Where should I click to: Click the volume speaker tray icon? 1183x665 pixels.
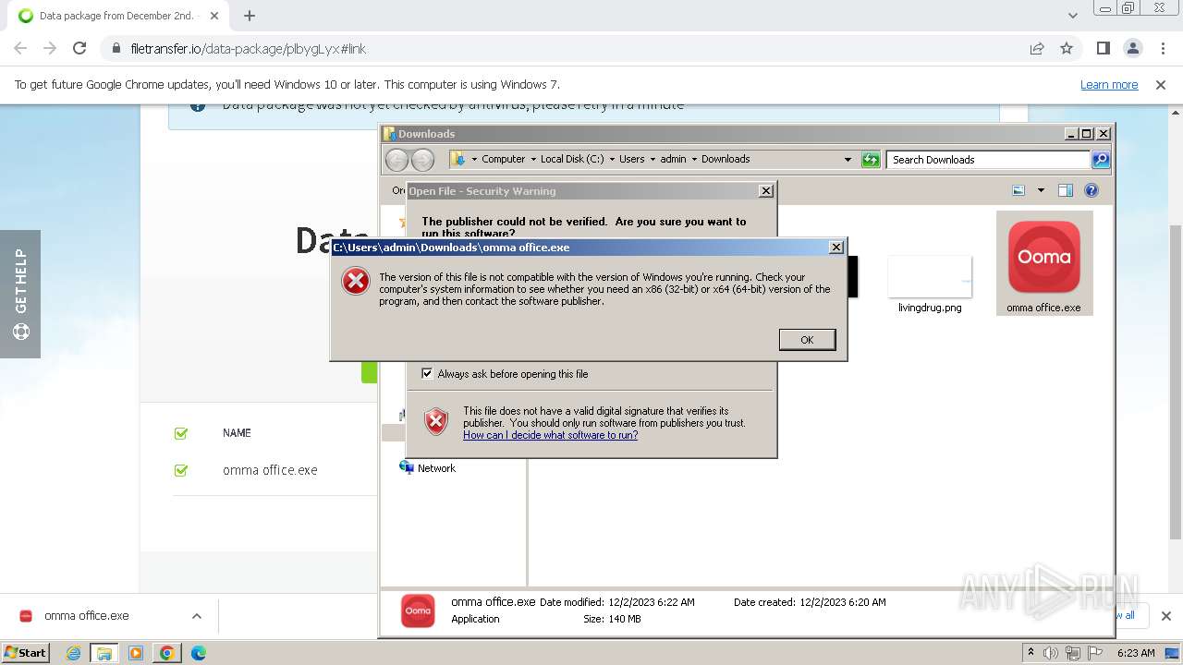pyautogui.click(x=1051, y=653)
